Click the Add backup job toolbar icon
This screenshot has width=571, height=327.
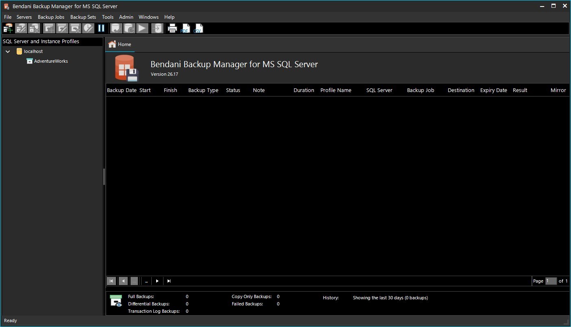[49, 28]
